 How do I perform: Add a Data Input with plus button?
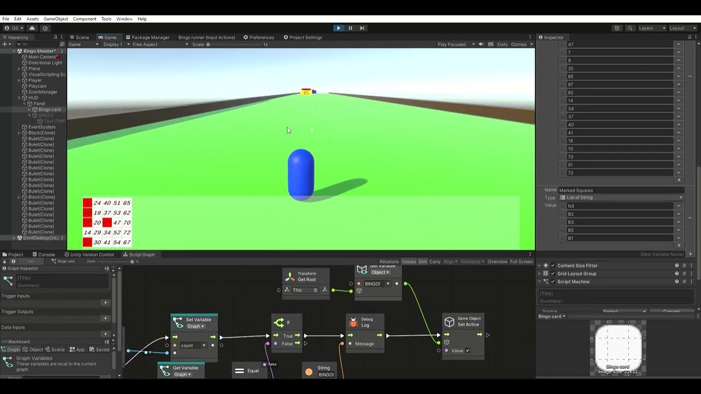tap(106, 334)
